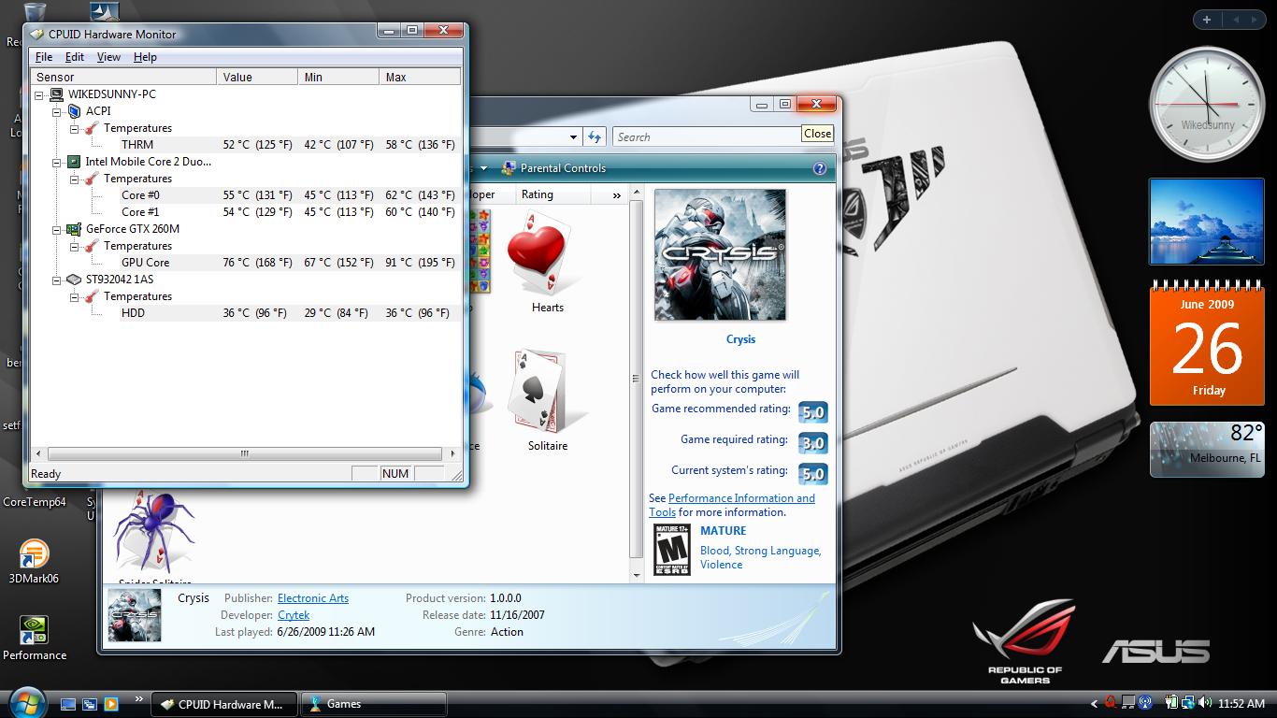Click the hard drive icon for ST932042 1AS

[74, 280]
